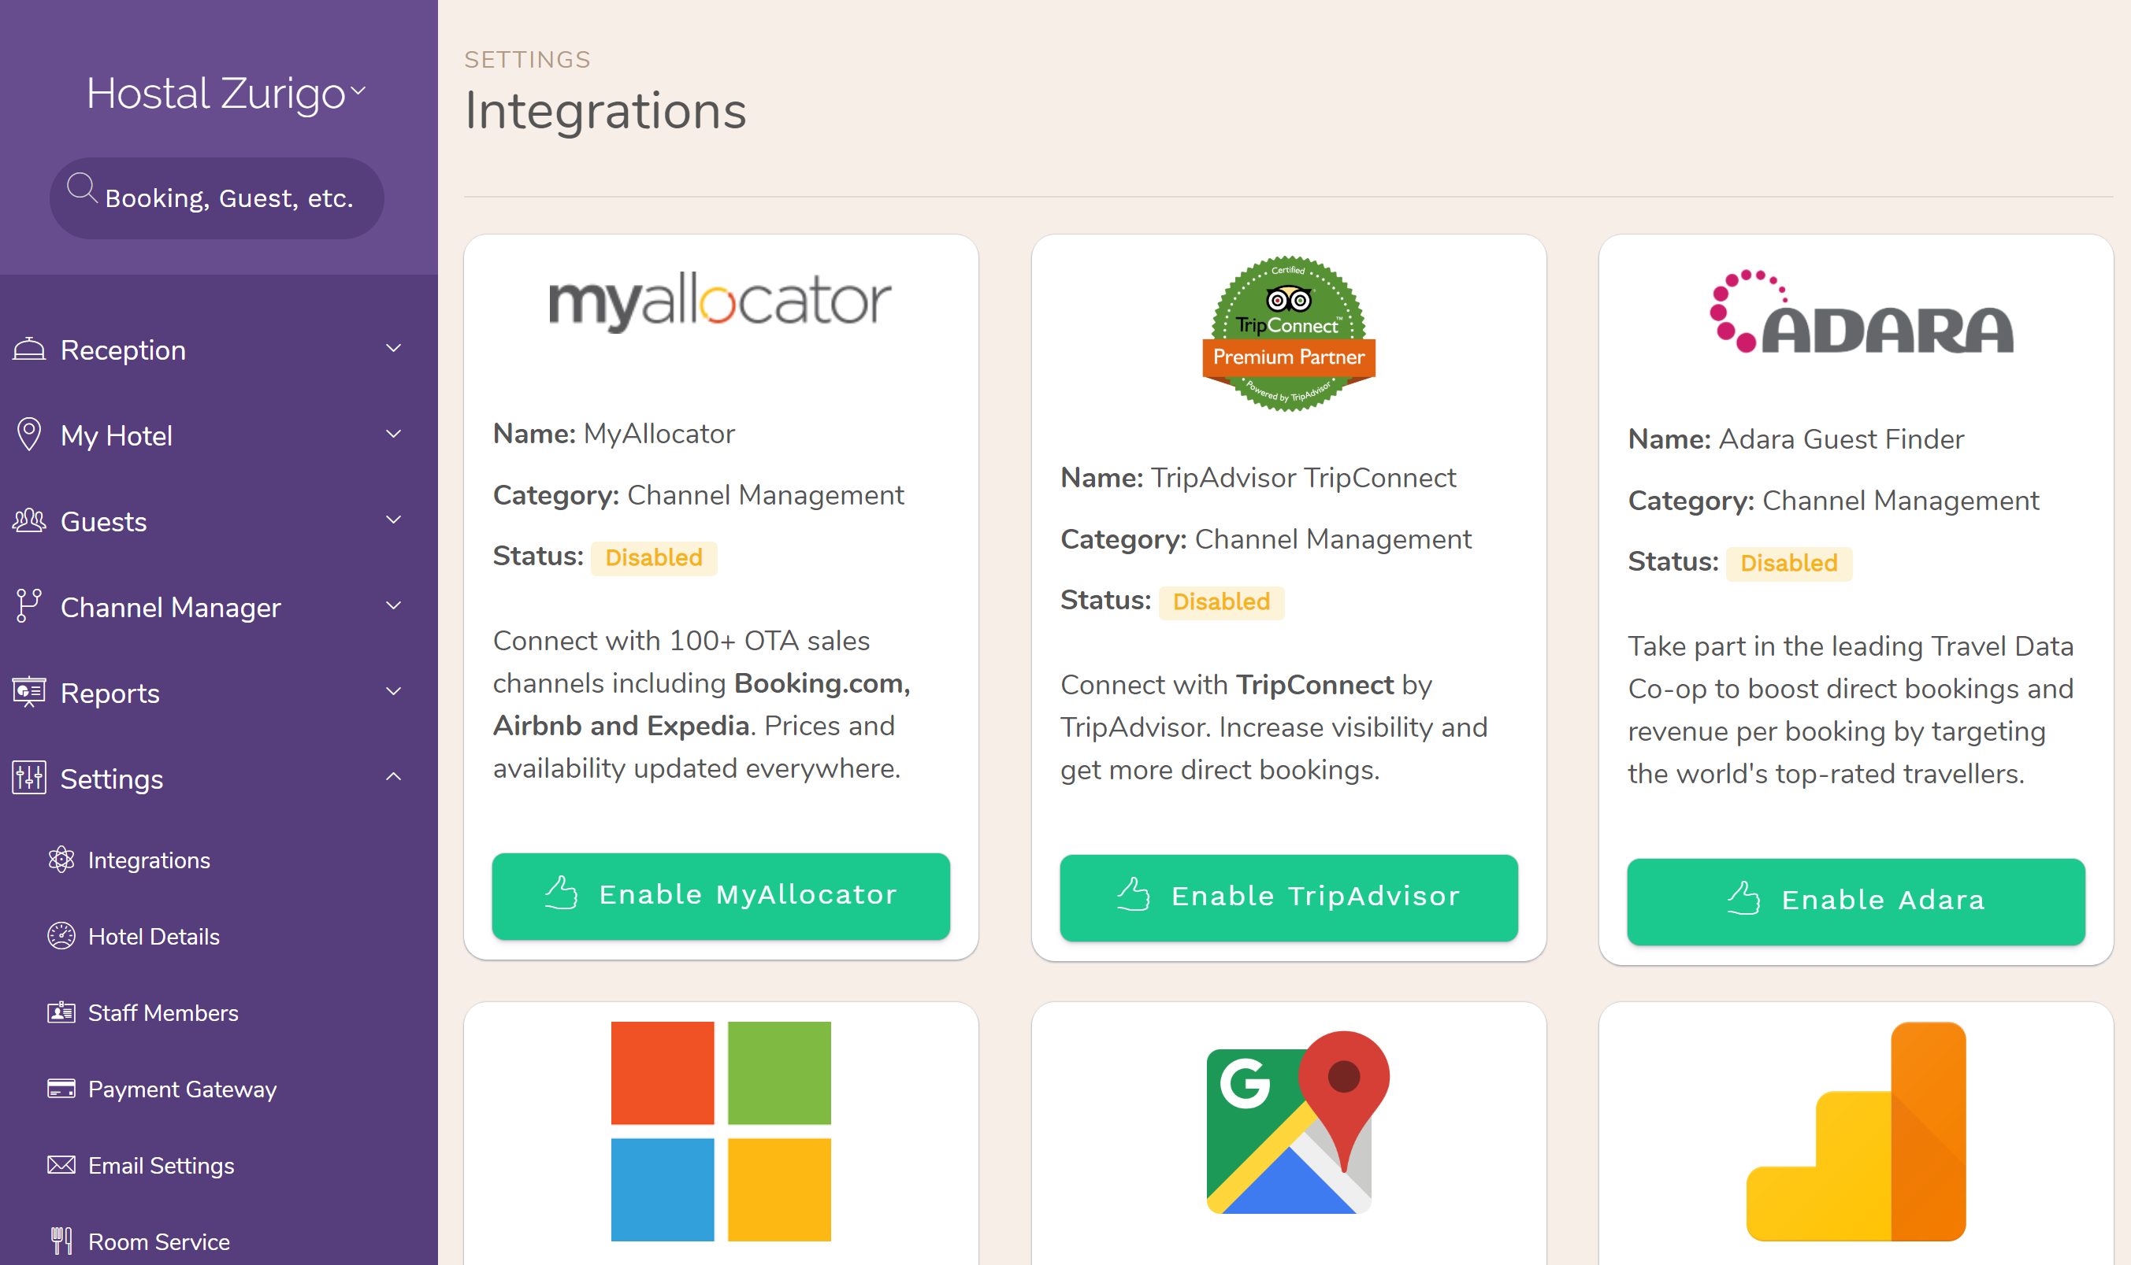Click the Payment Gateway credit card icon
Image resolution: width=2131 pixels, height=1265 pixels.
pos(61,1088)
